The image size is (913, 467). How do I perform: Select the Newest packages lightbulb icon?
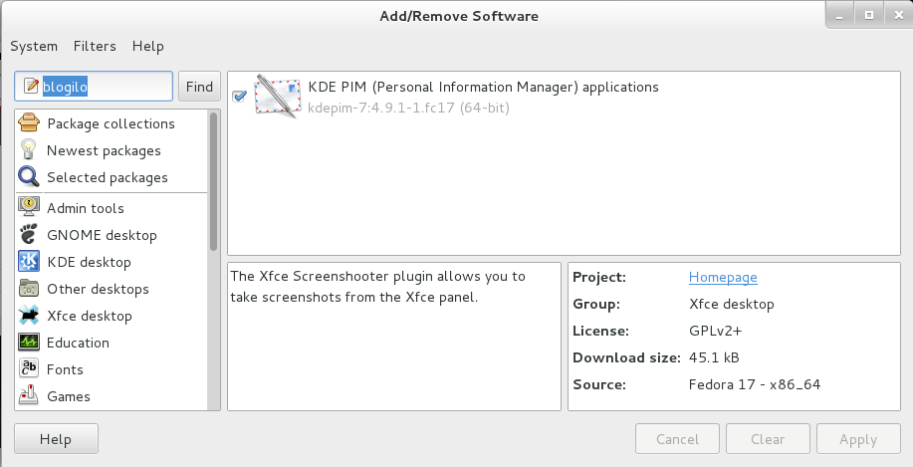tap(29, 150)
